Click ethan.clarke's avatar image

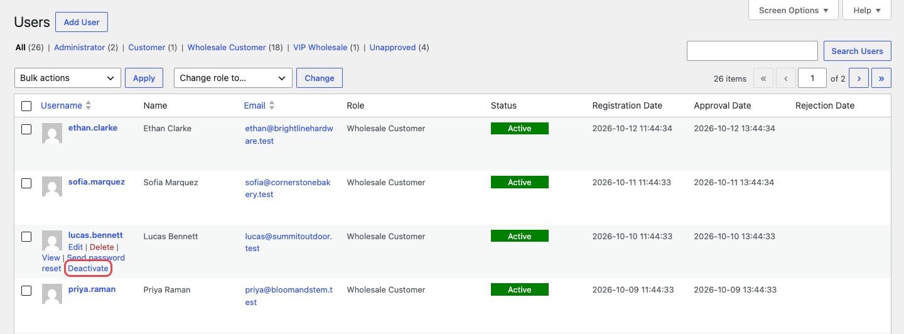(x=51, y=133)
